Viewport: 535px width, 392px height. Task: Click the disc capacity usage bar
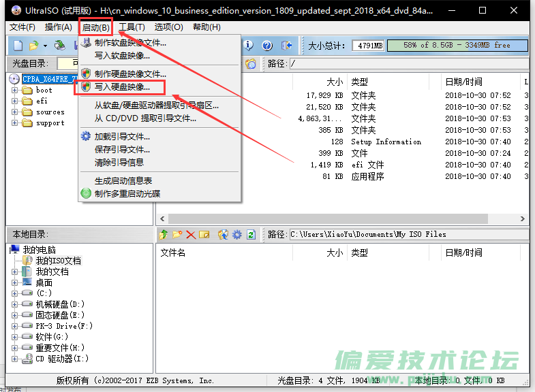457,46
